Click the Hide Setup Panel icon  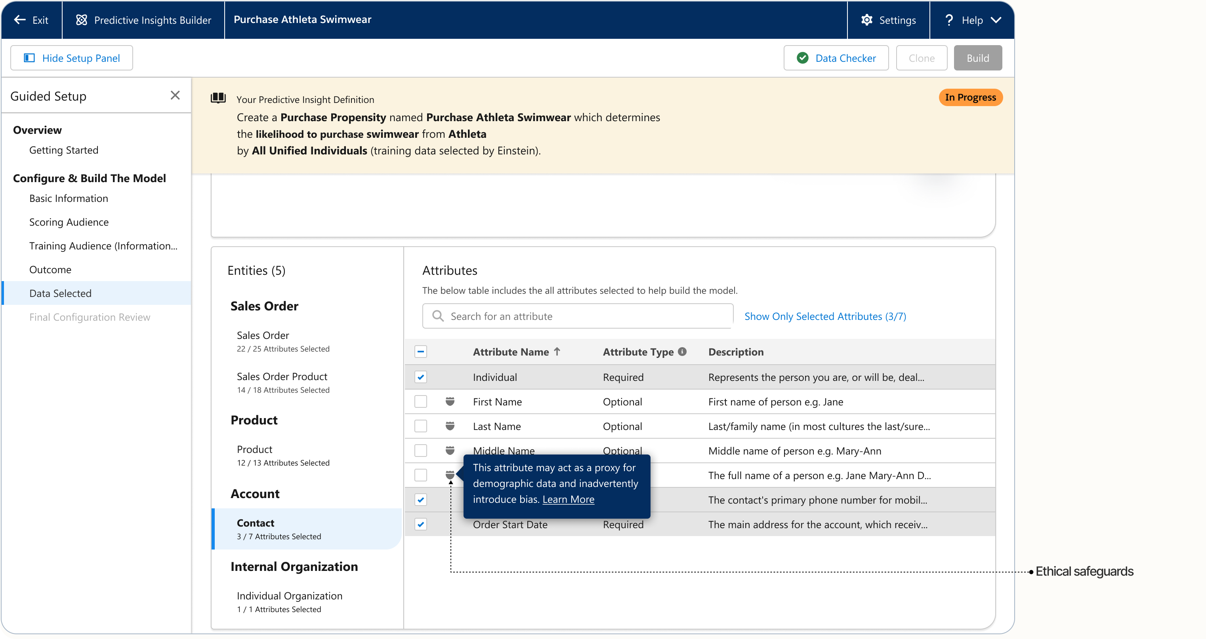tap(29, 57)
